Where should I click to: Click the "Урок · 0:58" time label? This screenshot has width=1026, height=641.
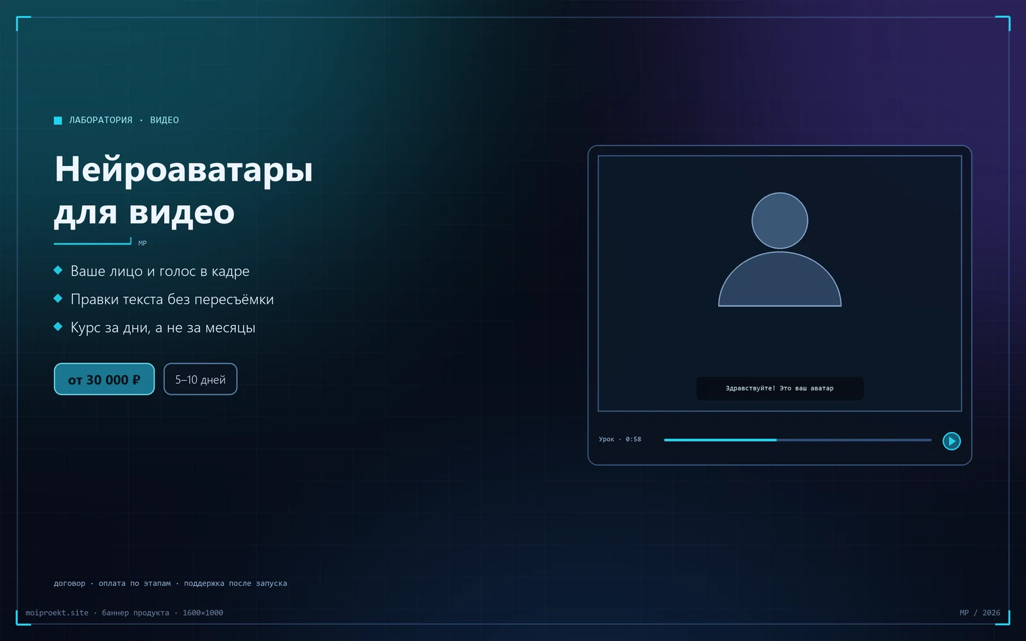[620, 440]
